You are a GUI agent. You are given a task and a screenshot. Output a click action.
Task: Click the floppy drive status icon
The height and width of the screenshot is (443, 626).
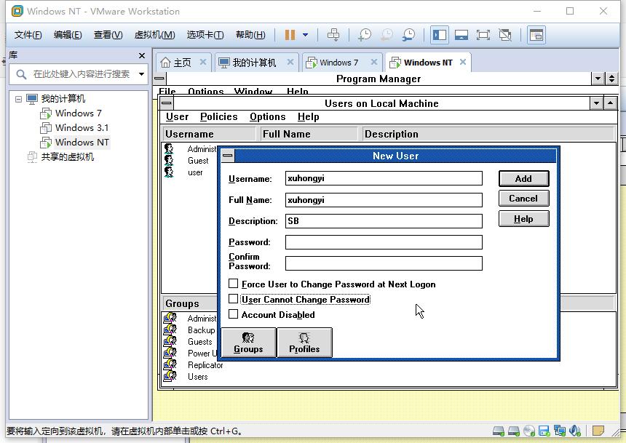click(544, 431)
